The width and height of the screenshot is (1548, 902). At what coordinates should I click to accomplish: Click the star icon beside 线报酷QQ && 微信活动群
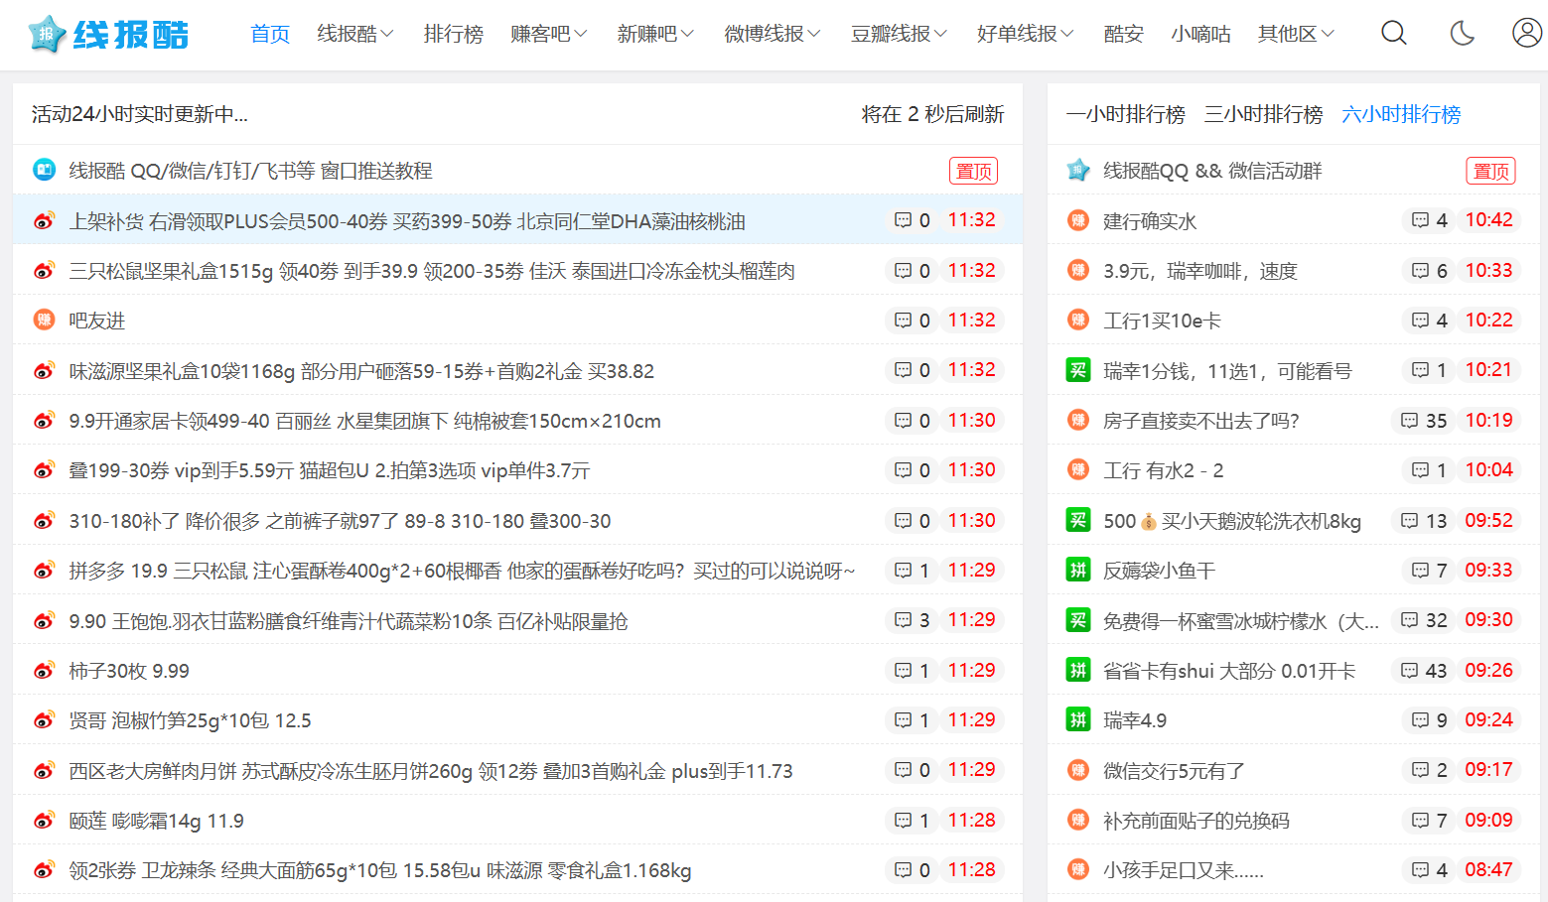point(1078,170)
